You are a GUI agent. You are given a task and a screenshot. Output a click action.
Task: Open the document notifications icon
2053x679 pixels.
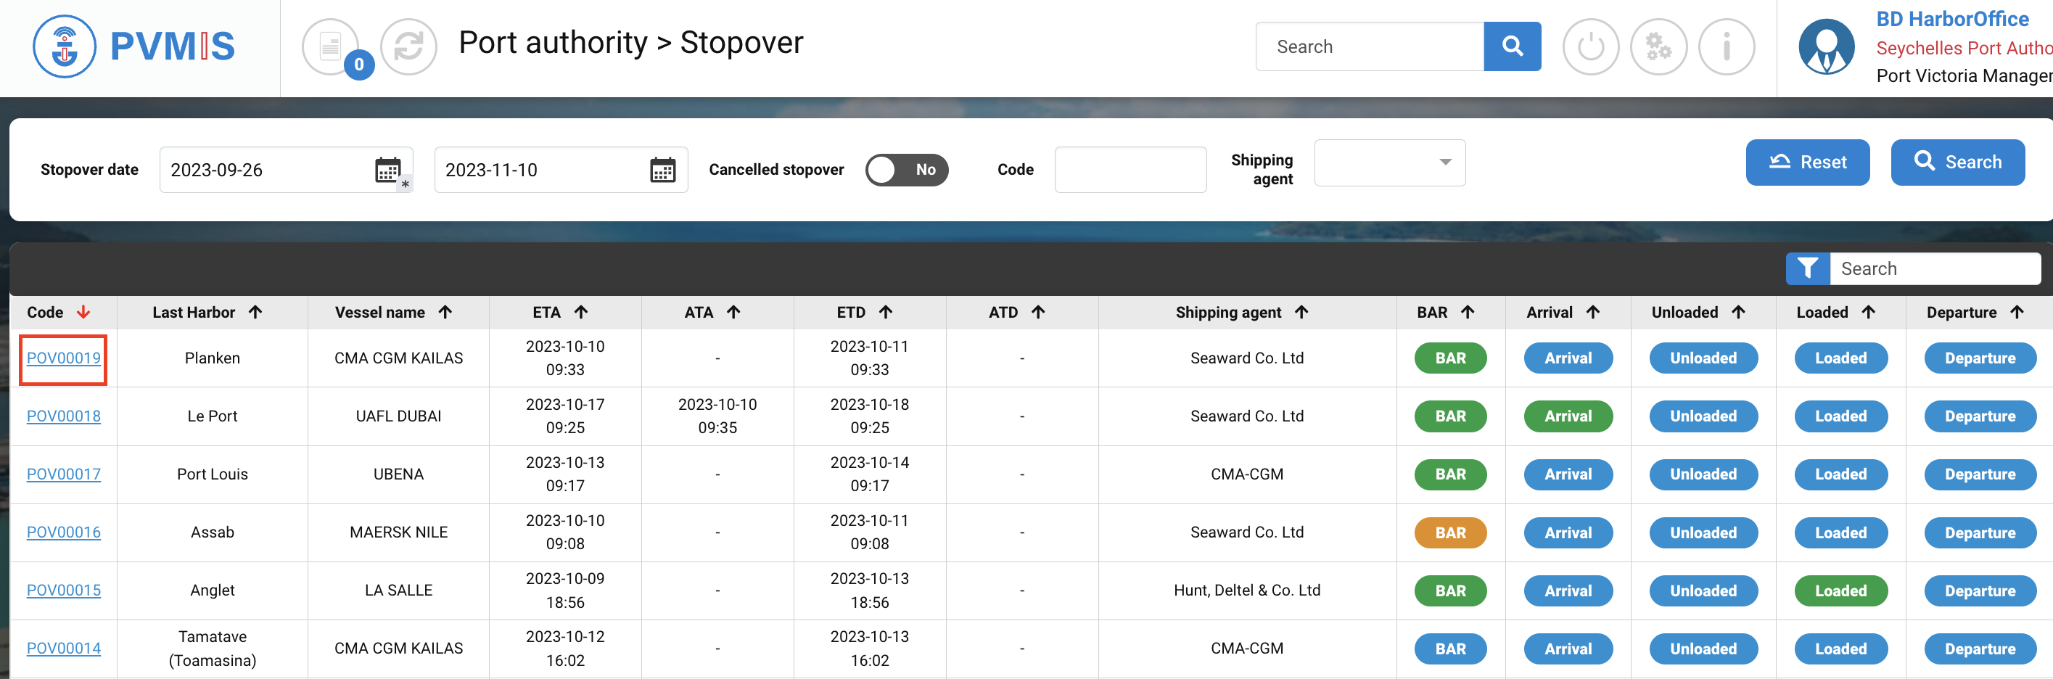(330, 46)
